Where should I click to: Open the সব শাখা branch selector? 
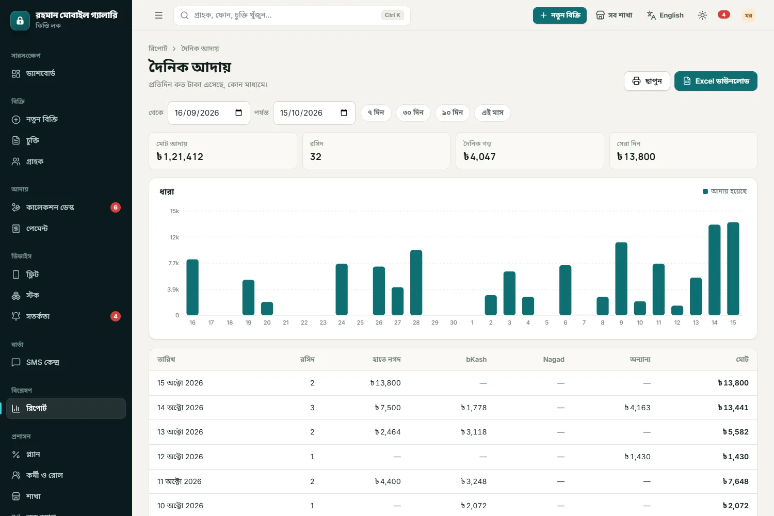pos(614,15)
